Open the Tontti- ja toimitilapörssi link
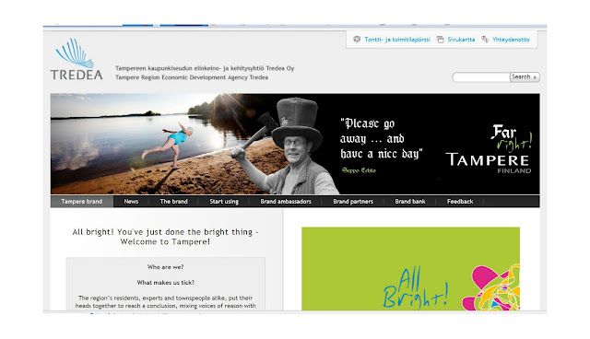590x339 pixels. (397, 40)
